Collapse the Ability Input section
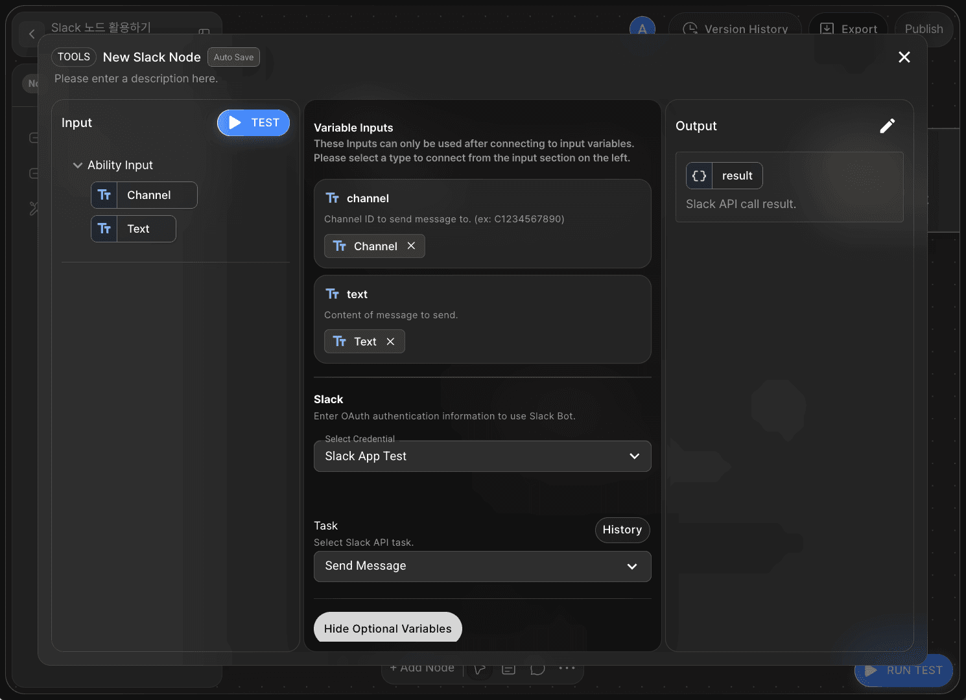 coord(78,165)
